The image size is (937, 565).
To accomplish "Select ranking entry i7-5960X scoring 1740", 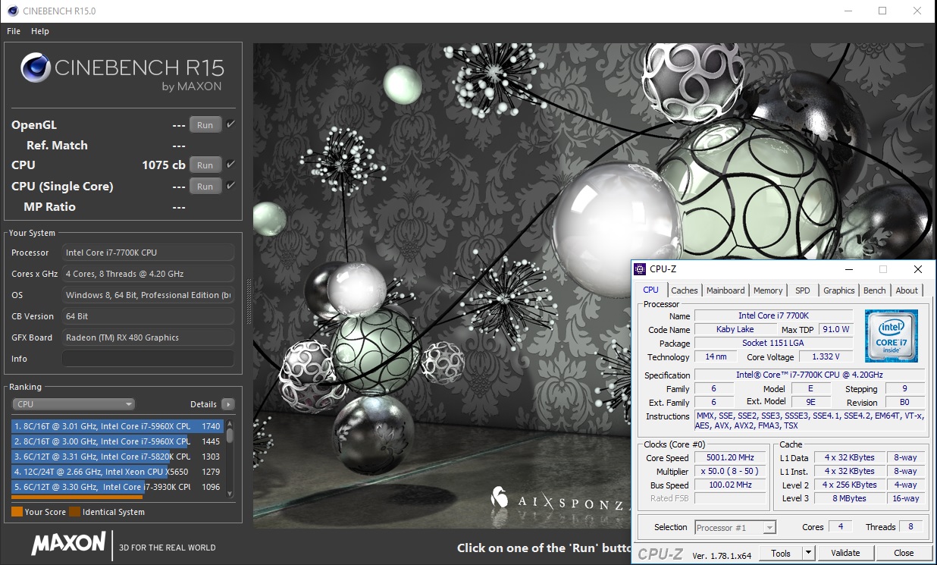I will 117,426.
